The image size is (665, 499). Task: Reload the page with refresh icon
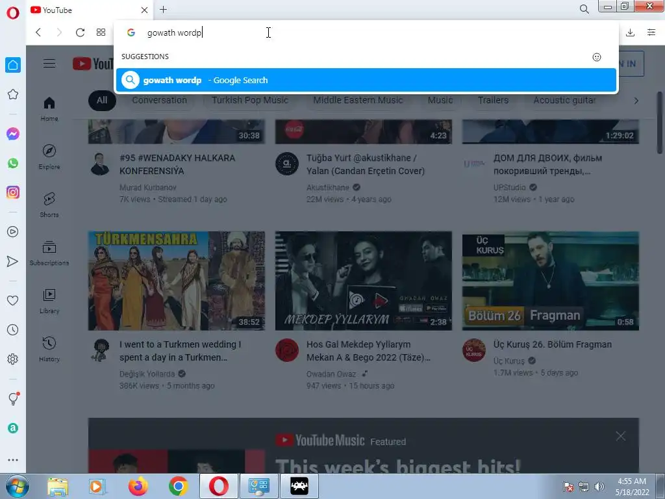pos(80,32)
